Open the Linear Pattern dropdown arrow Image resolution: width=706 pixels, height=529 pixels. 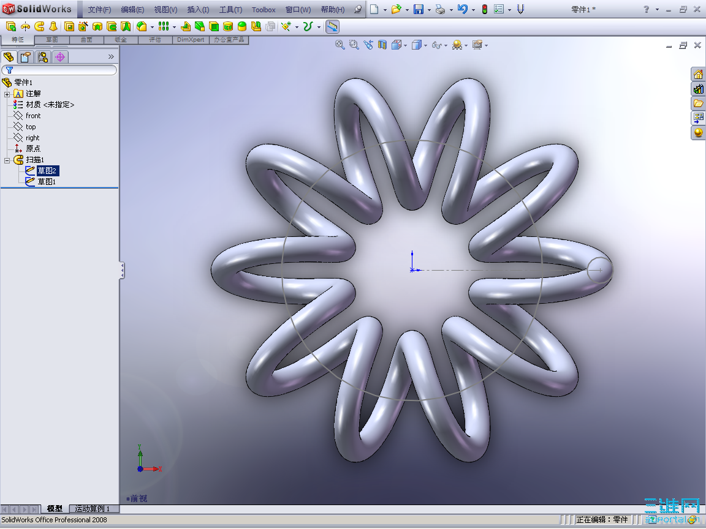[x=174, y=27]
